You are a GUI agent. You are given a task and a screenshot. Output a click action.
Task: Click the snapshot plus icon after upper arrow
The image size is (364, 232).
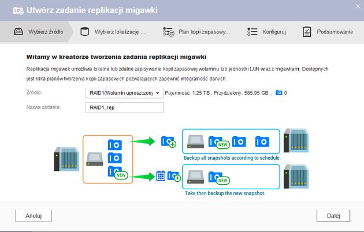click(169, 141)
